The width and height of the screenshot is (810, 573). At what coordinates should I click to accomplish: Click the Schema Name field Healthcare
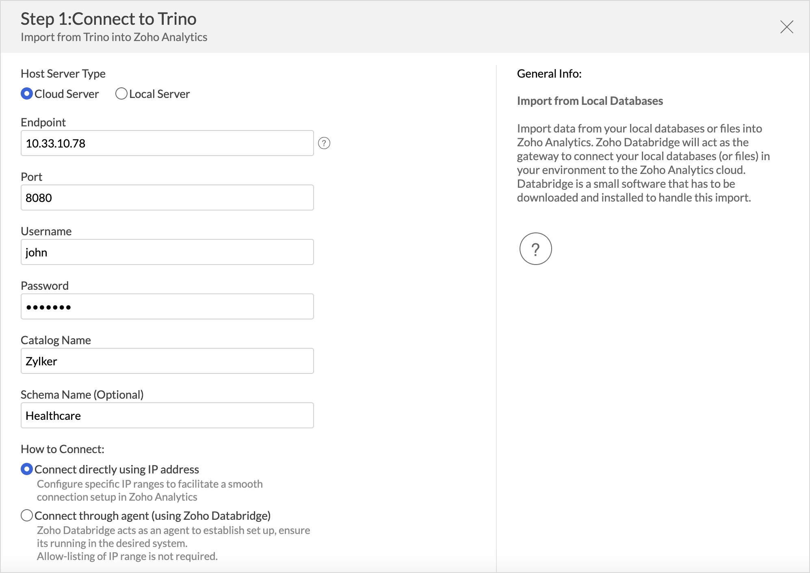[x=167, y=415]
